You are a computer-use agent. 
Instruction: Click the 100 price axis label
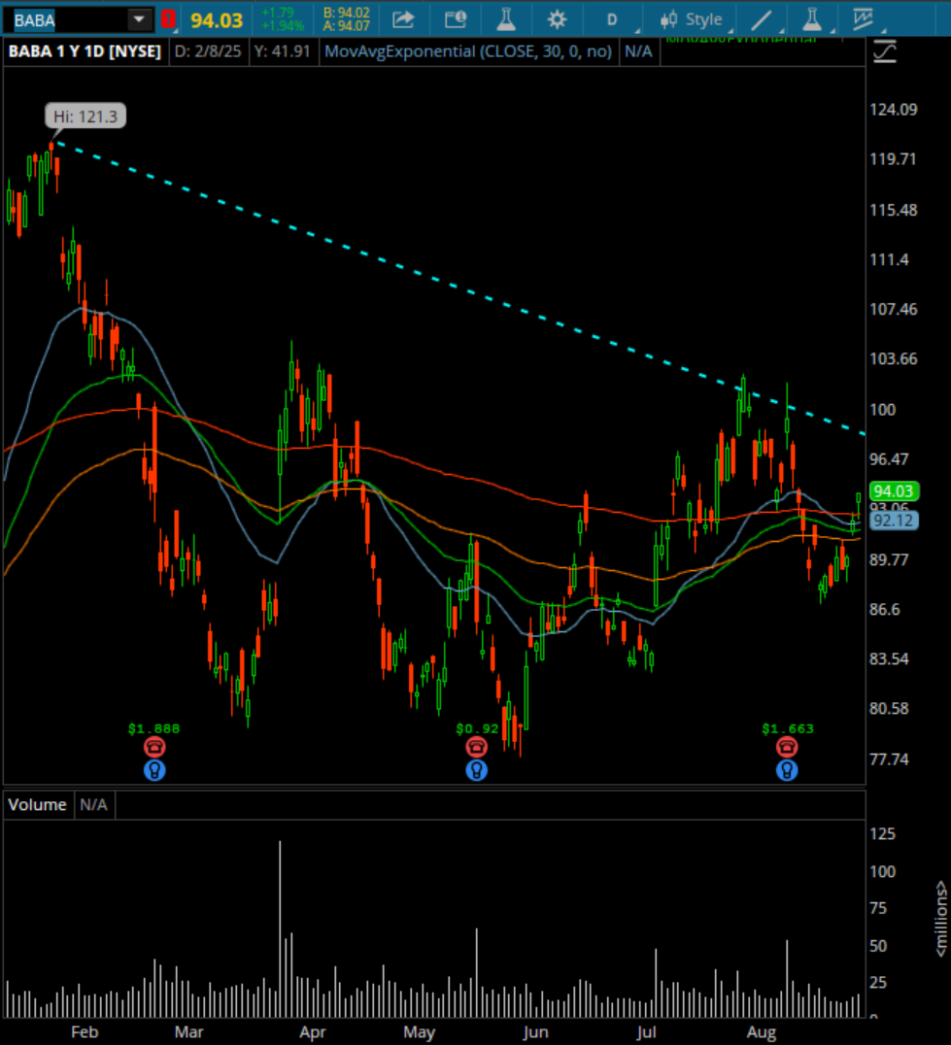pos(882,410)
